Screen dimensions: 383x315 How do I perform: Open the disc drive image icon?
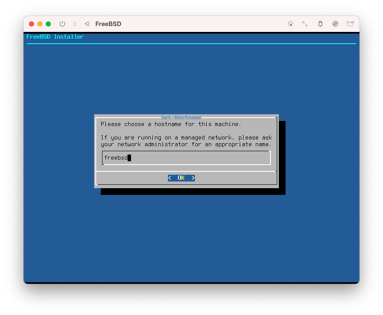336,24
